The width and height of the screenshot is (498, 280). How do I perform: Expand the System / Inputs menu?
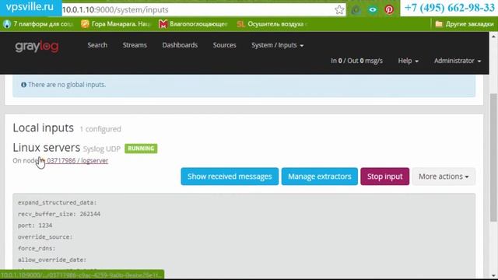pyautogui.click(x=278, y=45)
